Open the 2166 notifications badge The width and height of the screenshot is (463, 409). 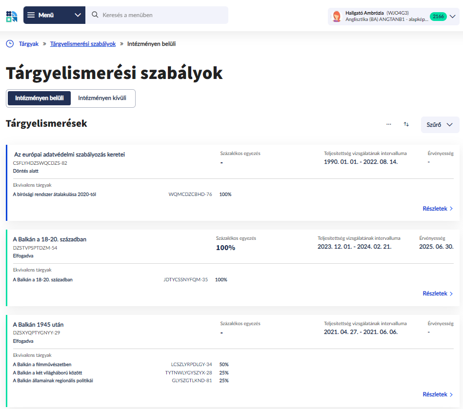click(x=438, y=17)
